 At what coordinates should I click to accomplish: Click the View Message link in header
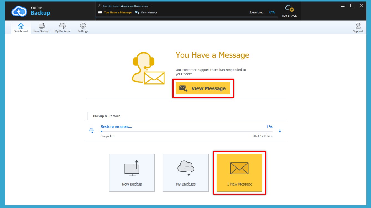point(149,12)
